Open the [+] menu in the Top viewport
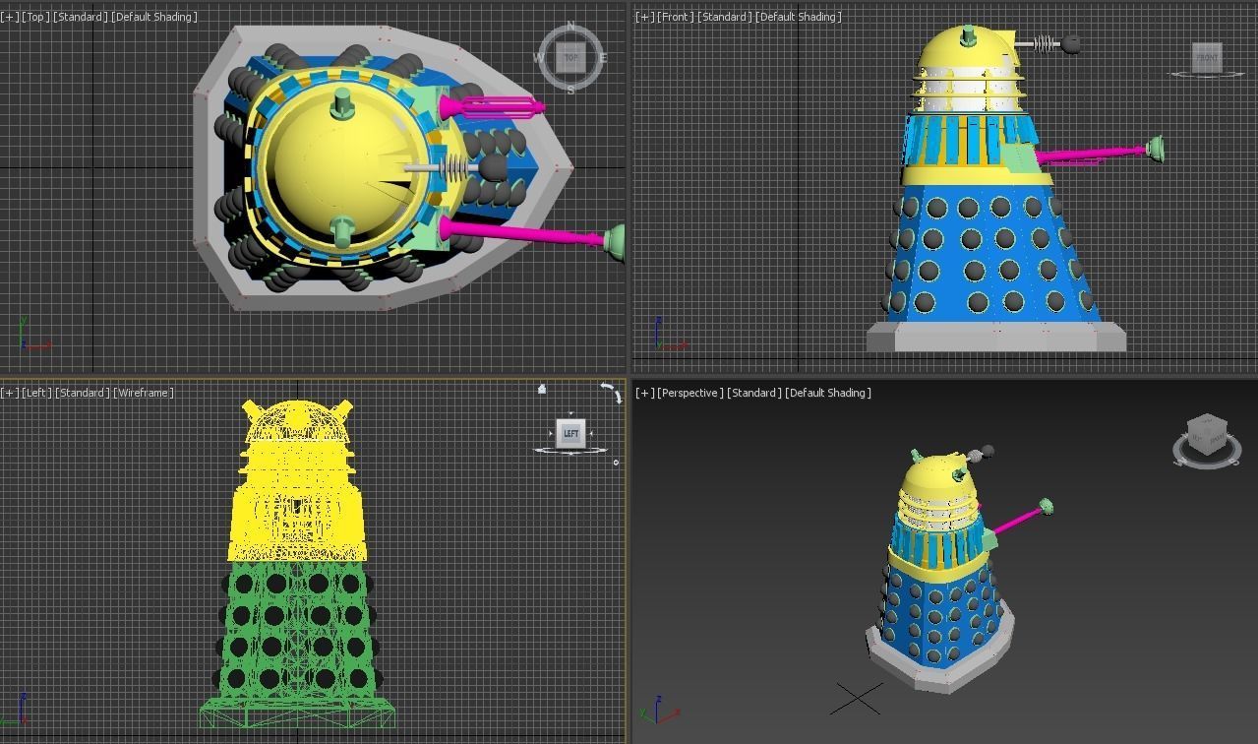Screen dimensions: 1258x744 pyautogui.click(x=10, y=17)
